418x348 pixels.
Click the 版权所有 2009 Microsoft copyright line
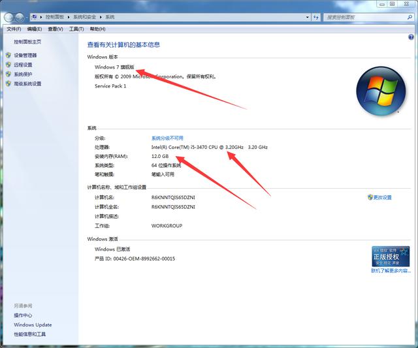[155, 77]
